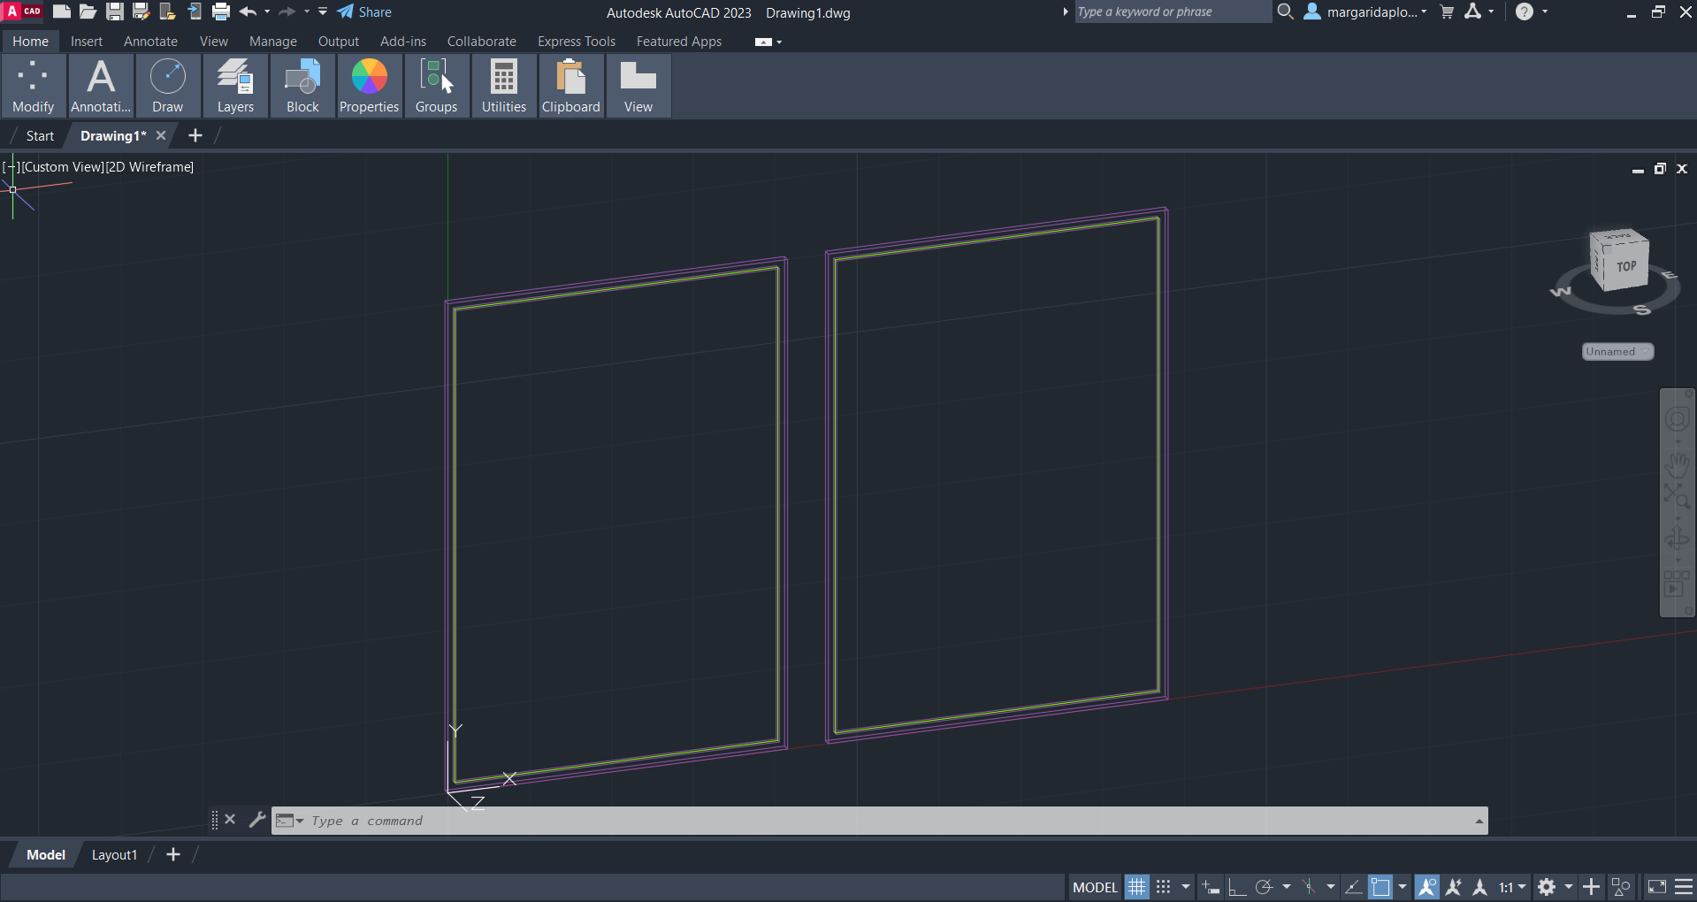Open the Draw tools panel
Viewport: 1697px width, 902px height.
tap(167, 86)
